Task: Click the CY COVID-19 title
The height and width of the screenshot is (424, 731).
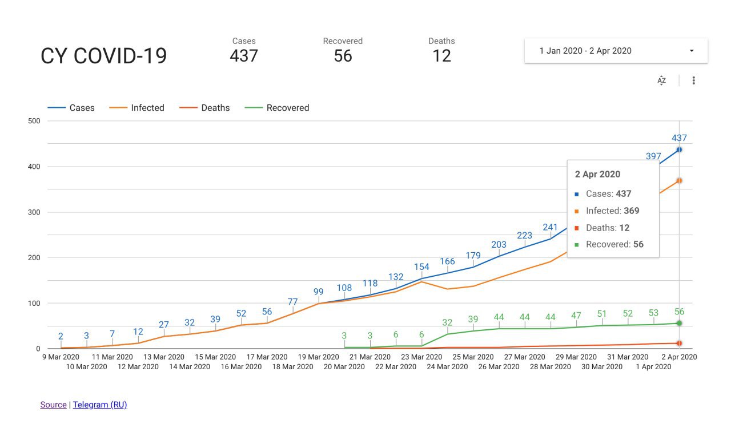Action: pyautogui.click(x=103, y=56)
